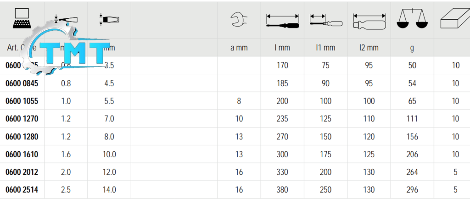This screenshot has height=199, width=470.
Task: Open article code 0600 1055
Action: 22,101
